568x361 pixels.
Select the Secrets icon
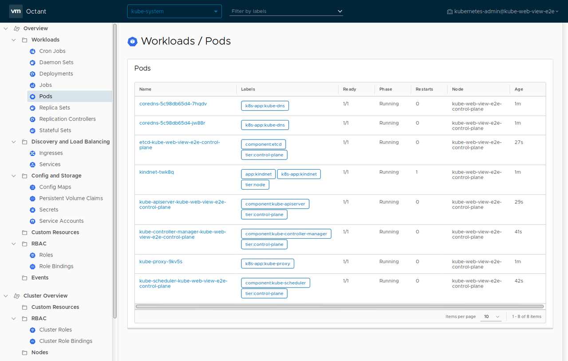click(x=32, y=209)
